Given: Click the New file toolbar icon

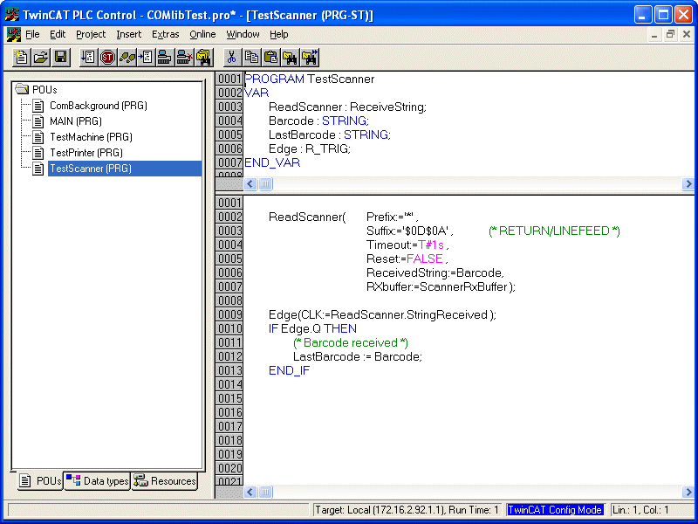Looking at the screenshot, I should [x=21, y=58].
